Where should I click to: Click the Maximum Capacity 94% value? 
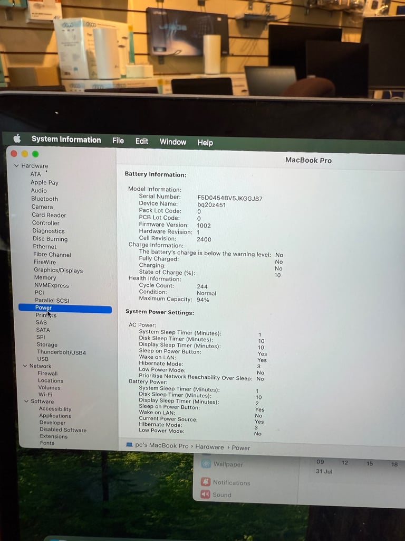point(203,300)
